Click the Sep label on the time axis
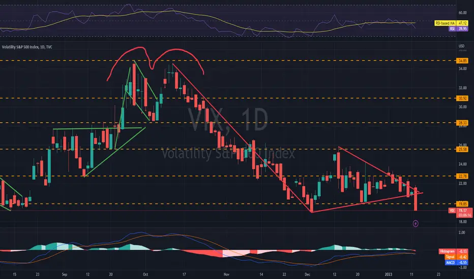 pos(65,274)
